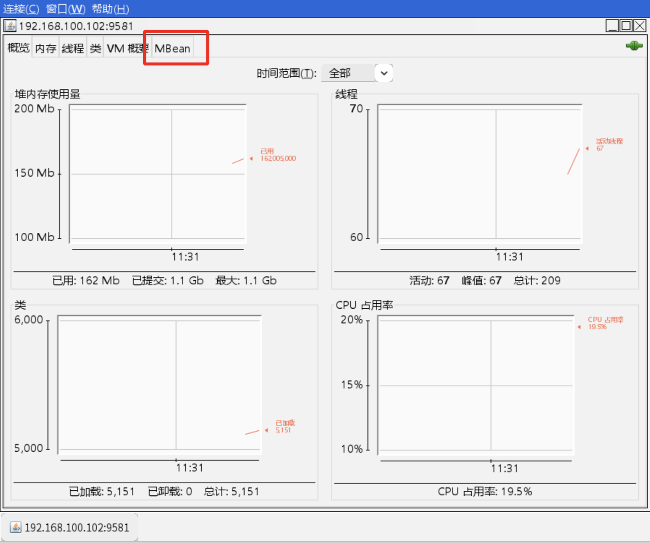Click the 活动线程 67 legend label
This screenshot has height=543, width=650.
coord(609,145)
